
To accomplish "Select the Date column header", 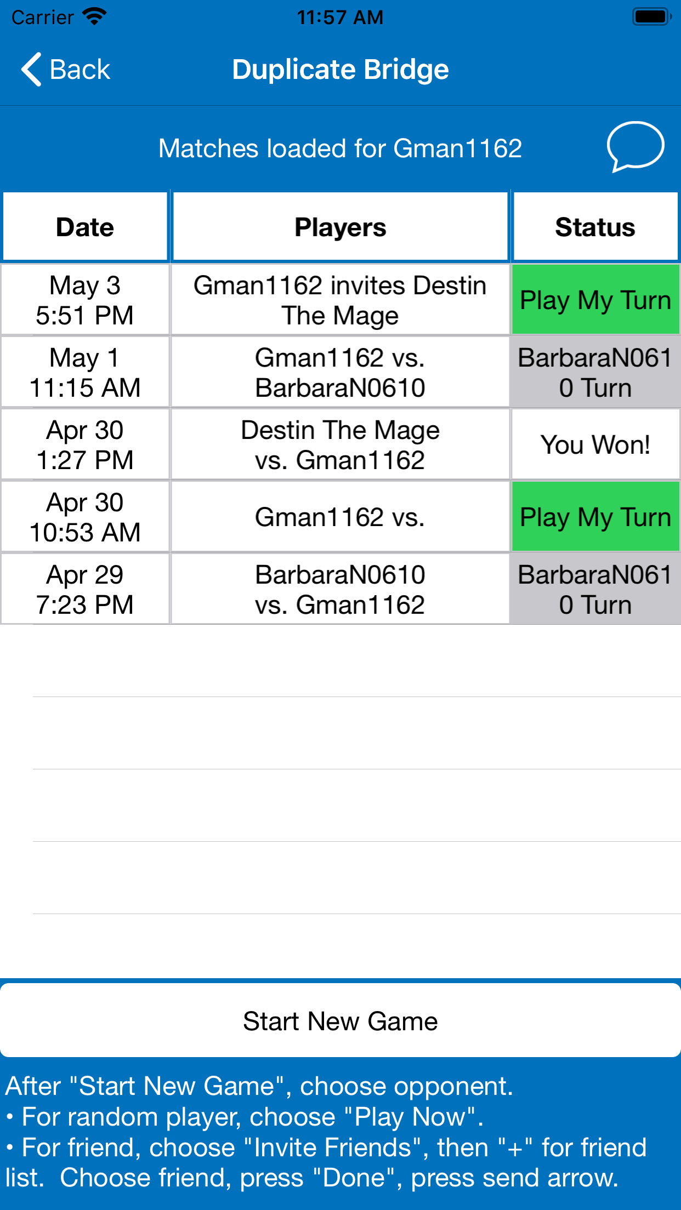I will tap(85, 227).
